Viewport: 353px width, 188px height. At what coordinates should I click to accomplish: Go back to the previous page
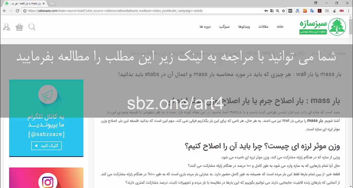pyautogui.click(x=4, y=11)
